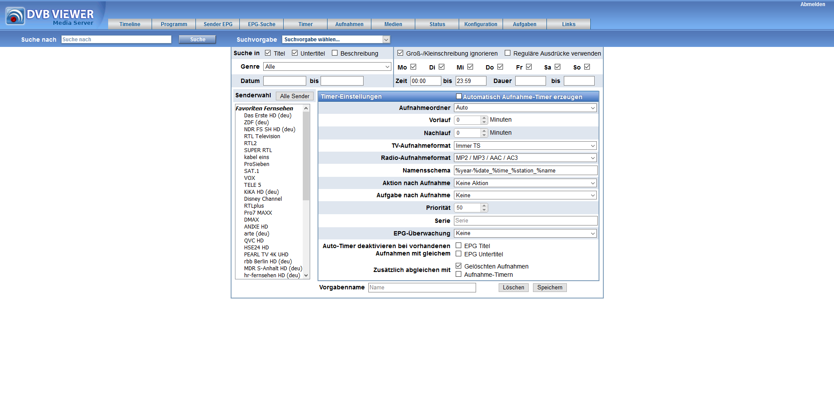Screen dimensions: 834x398
Task: Open the Suchvorgabe wählen dropdown
Action: [336, 40]
